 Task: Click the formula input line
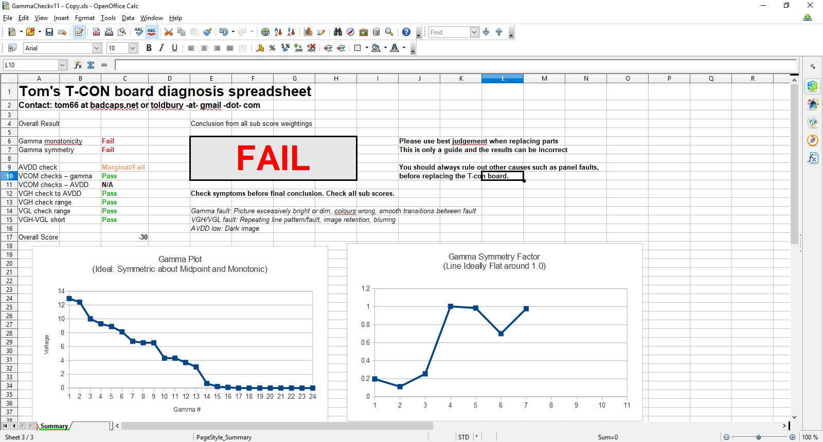(456, 65)
